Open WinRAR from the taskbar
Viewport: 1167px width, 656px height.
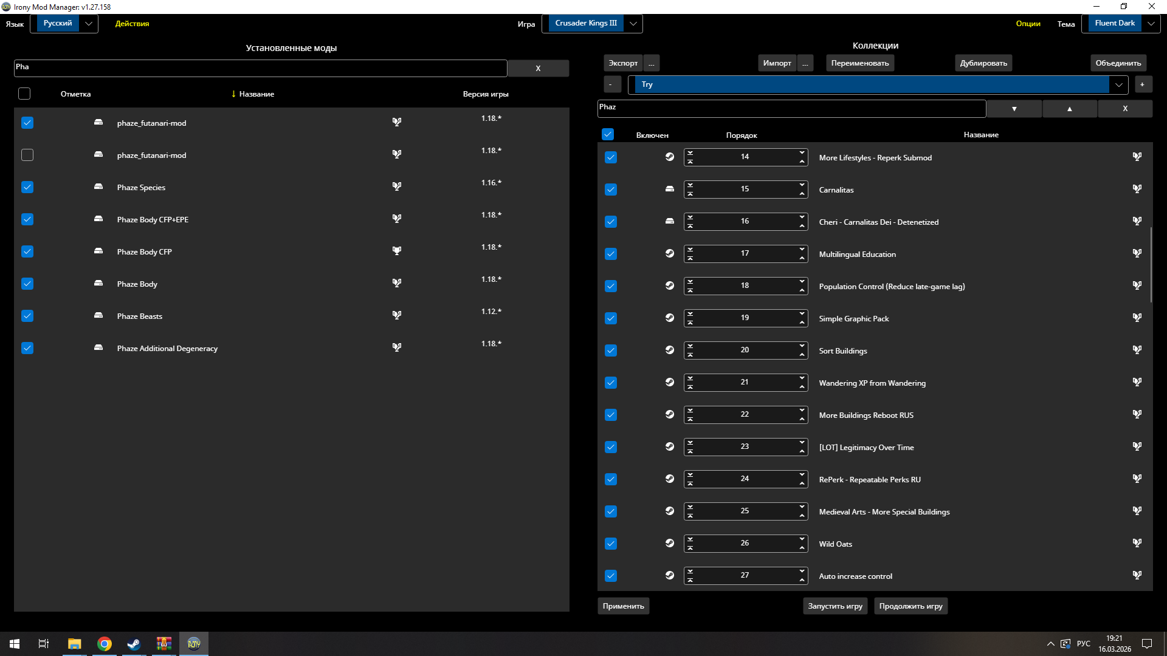coord(164,644)
